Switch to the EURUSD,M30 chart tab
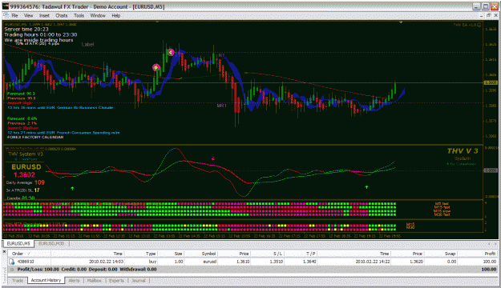 51,243
